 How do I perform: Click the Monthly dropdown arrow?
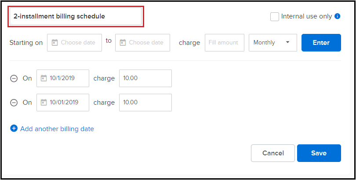(288, 42)
